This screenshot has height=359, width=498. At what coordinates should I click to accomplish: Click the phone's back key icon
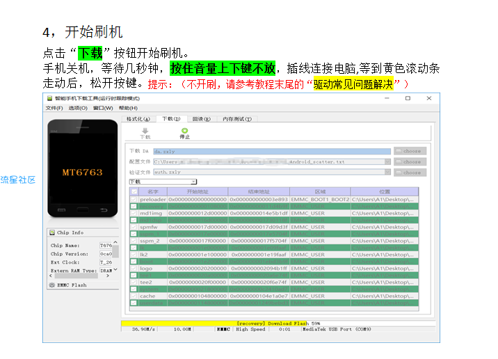[104, 210]
